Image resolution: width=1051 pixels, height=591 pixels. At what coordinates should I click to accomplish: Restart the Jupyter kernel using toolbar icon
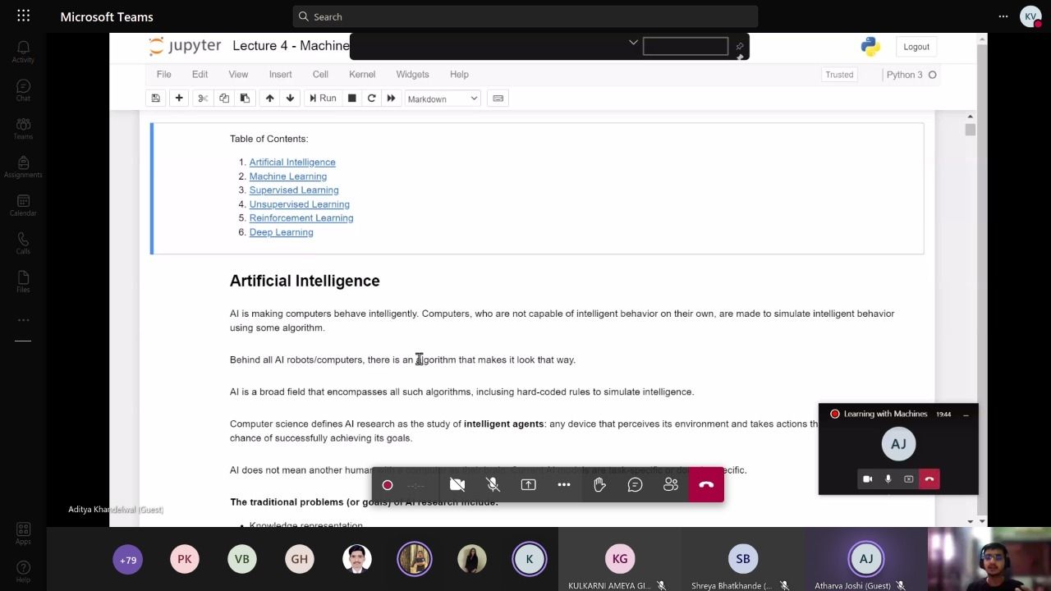pyautogui.click(x=371, y=98)
